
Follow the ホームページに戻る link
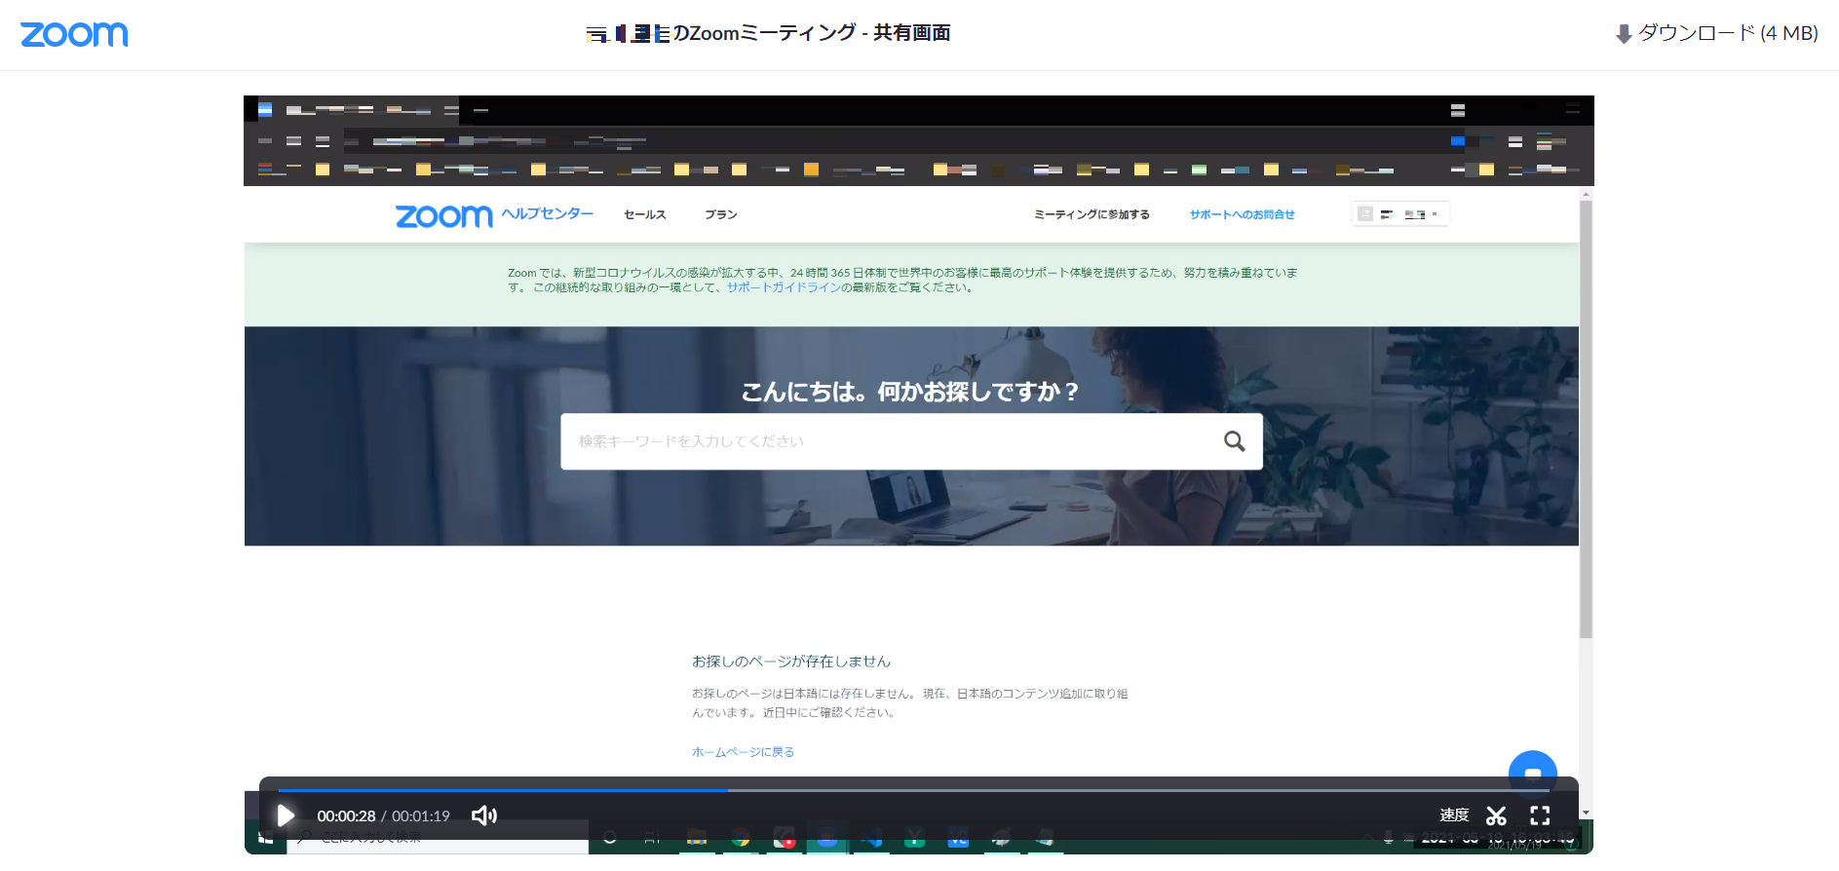click(x=744, y=752)
